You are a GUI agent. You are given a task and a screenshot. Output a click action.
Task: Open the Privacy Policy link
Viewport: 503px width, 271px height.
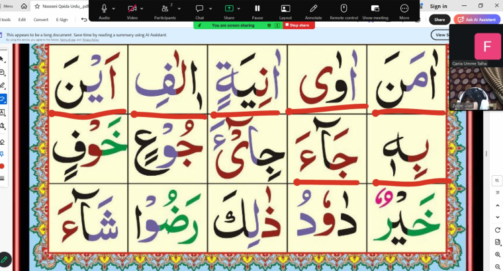91,40
